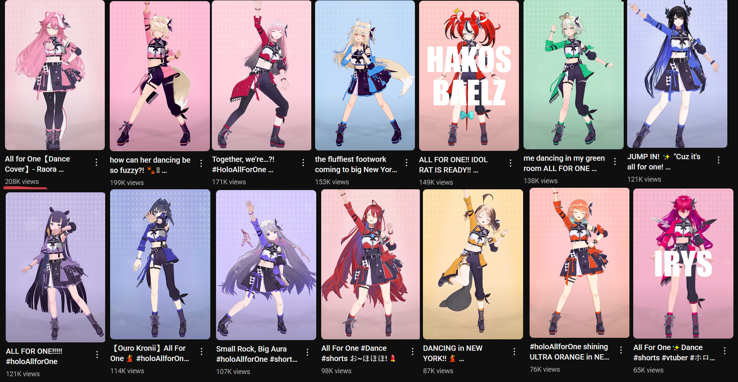This screenshot has width=738, height=382.
Task: Open 'All For One ✨ Dance #shorts #vtuber' title
Action: tap(674, 353)
